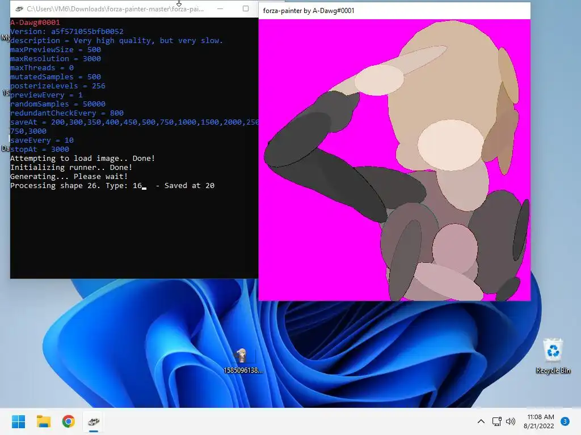Click the description = Very high quality line

point(116,41)
